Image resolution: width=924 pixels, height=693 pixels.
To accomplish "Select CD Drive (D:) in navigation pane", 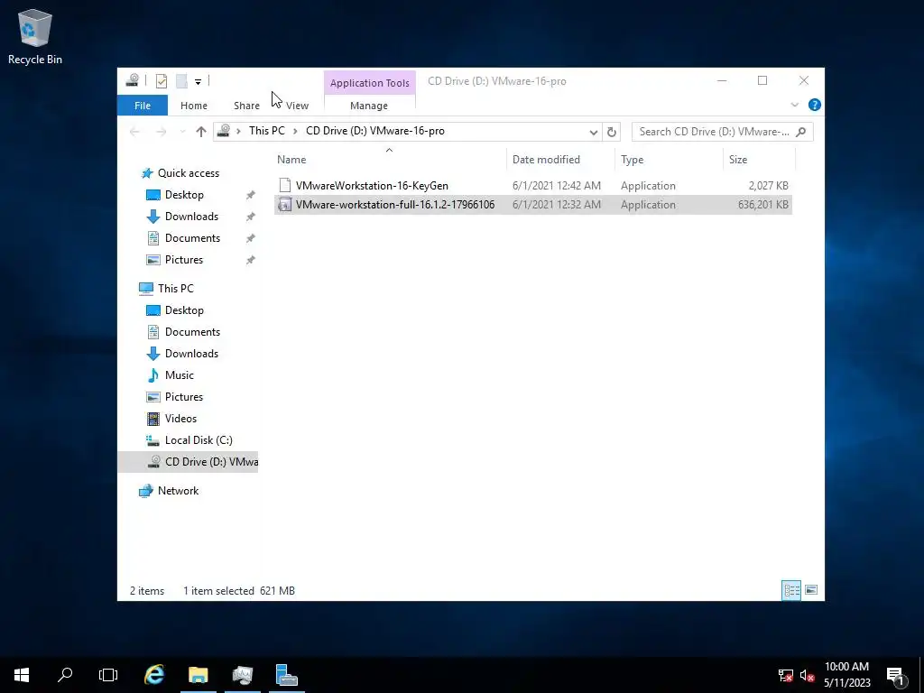I will coord(188,462).
